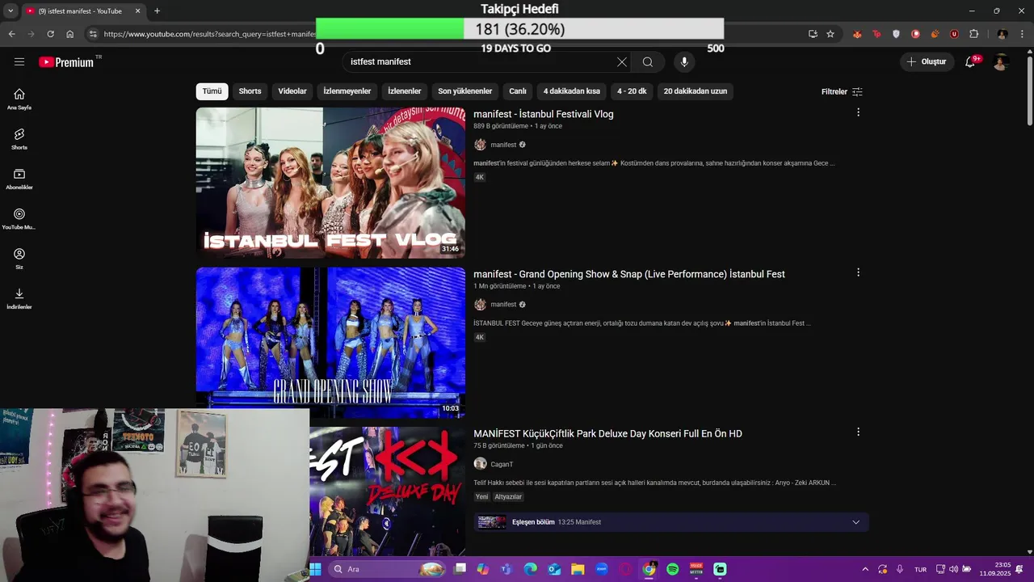This screenshot has width=1034, height=582.
Task: Open Shorts from the left sidebar
Action: [x=19, y=138]
